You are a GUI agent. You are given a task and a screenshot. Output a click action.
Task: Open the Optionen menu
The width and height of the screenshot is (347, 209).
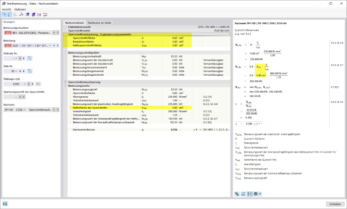20,9
